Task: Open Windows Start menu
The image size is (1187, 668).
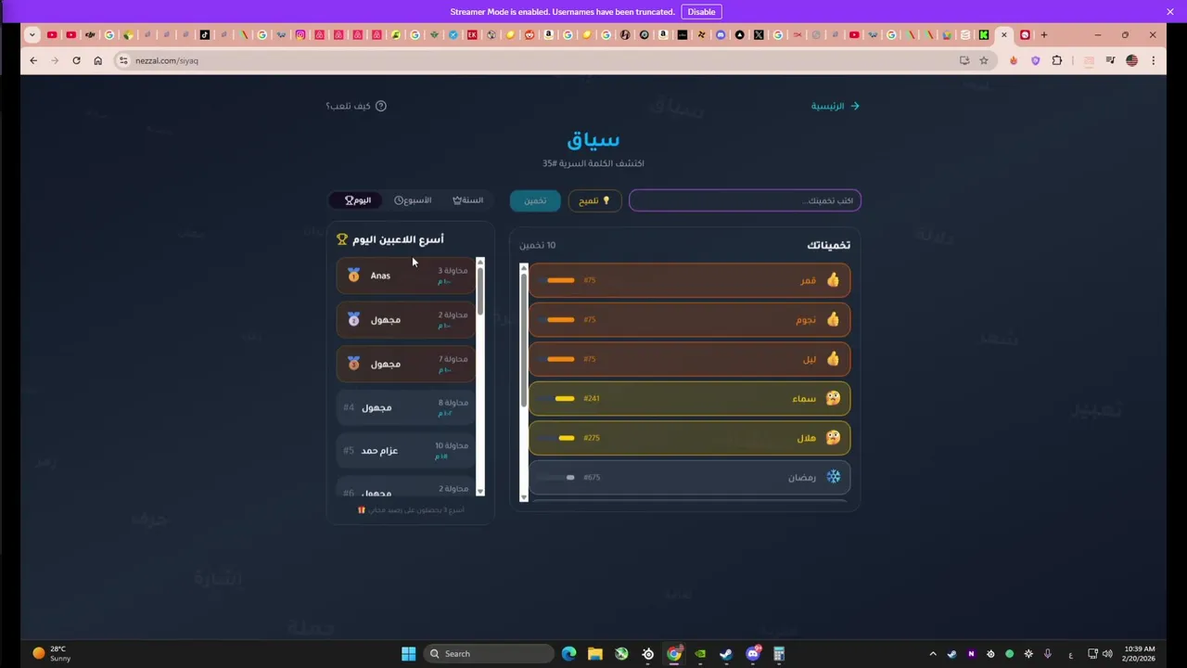Action: (408, 653)
